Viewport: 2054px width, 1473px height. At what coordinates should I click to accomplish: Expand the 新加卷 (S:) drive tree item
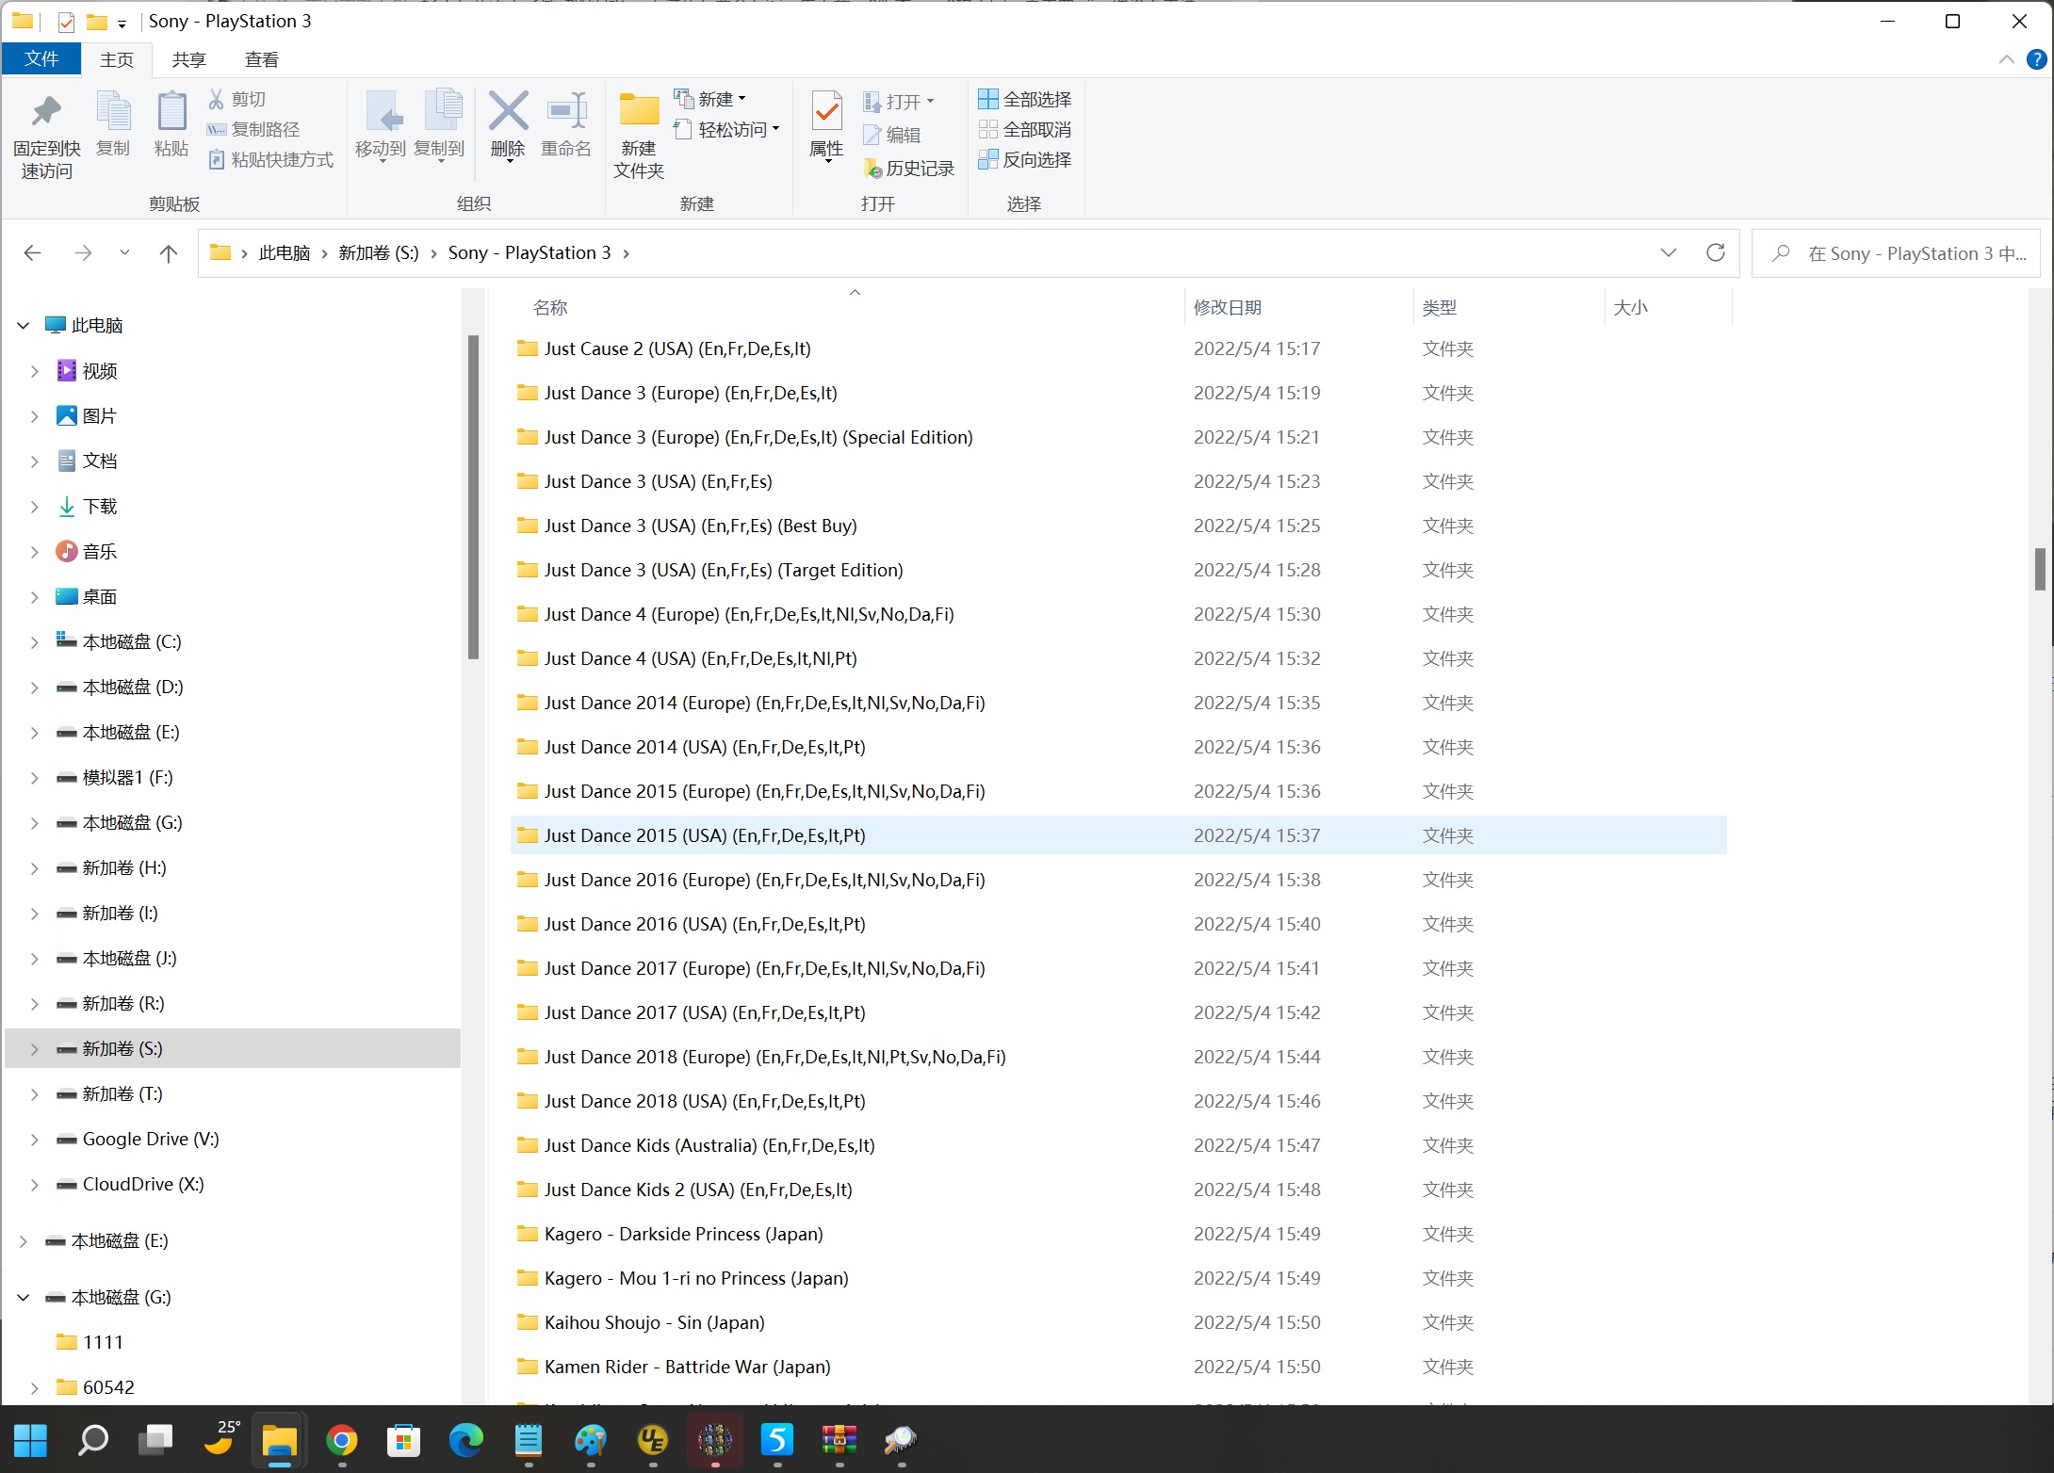(35, 1049)
